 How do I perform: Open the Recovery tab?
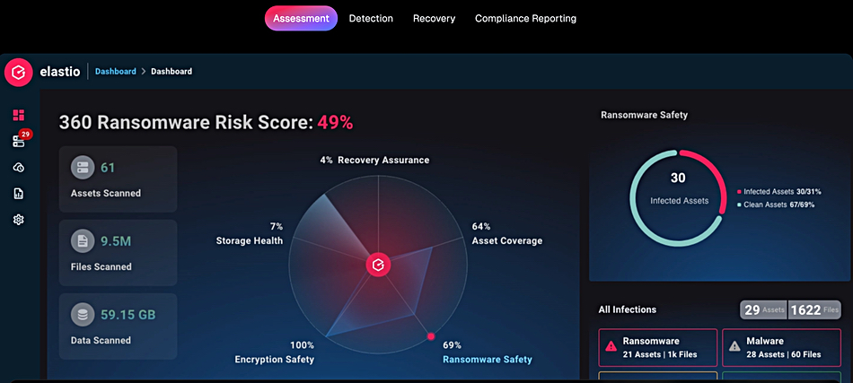(x=434, y=19)
